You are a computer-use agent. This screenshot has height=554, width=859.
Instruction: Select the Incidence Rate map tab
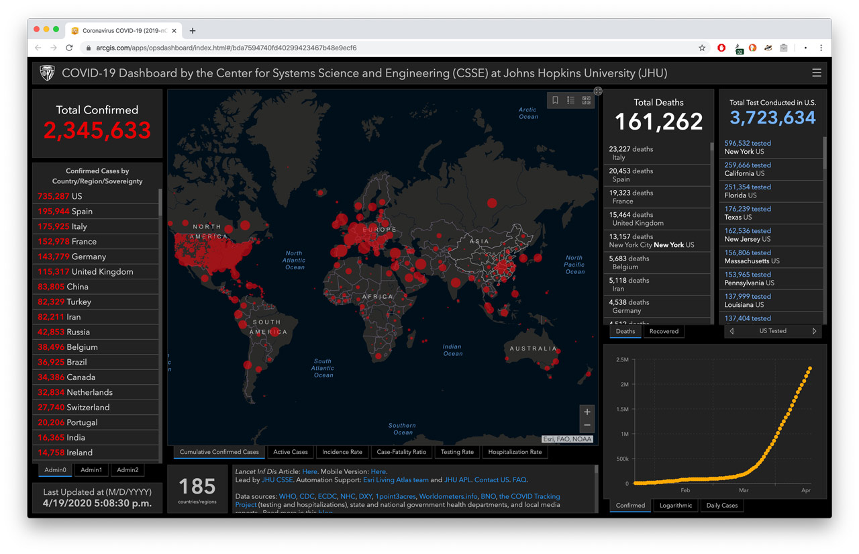coord(342,452)
